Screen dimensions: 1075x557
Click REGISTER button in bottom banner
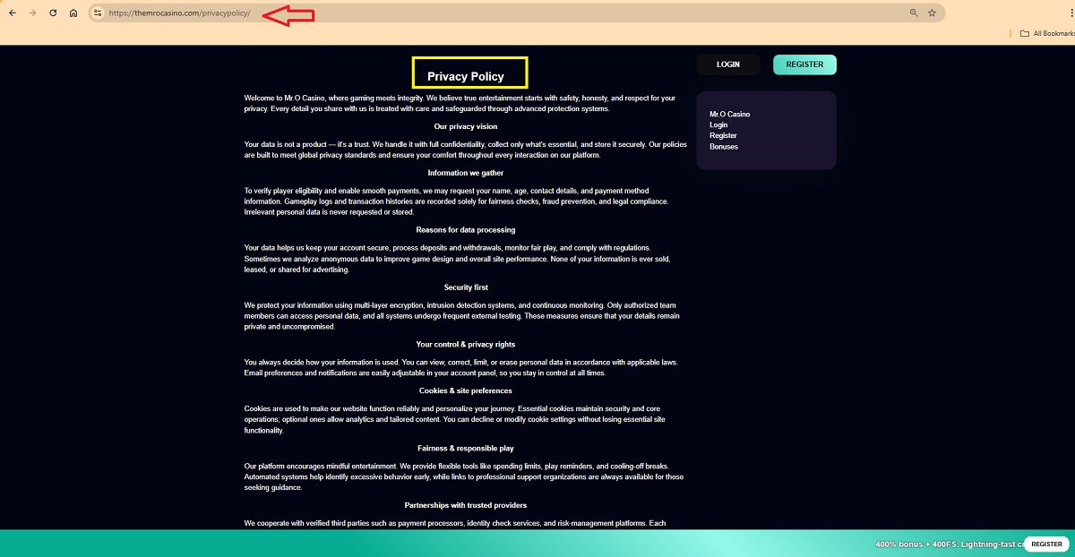coord(1045,544)
